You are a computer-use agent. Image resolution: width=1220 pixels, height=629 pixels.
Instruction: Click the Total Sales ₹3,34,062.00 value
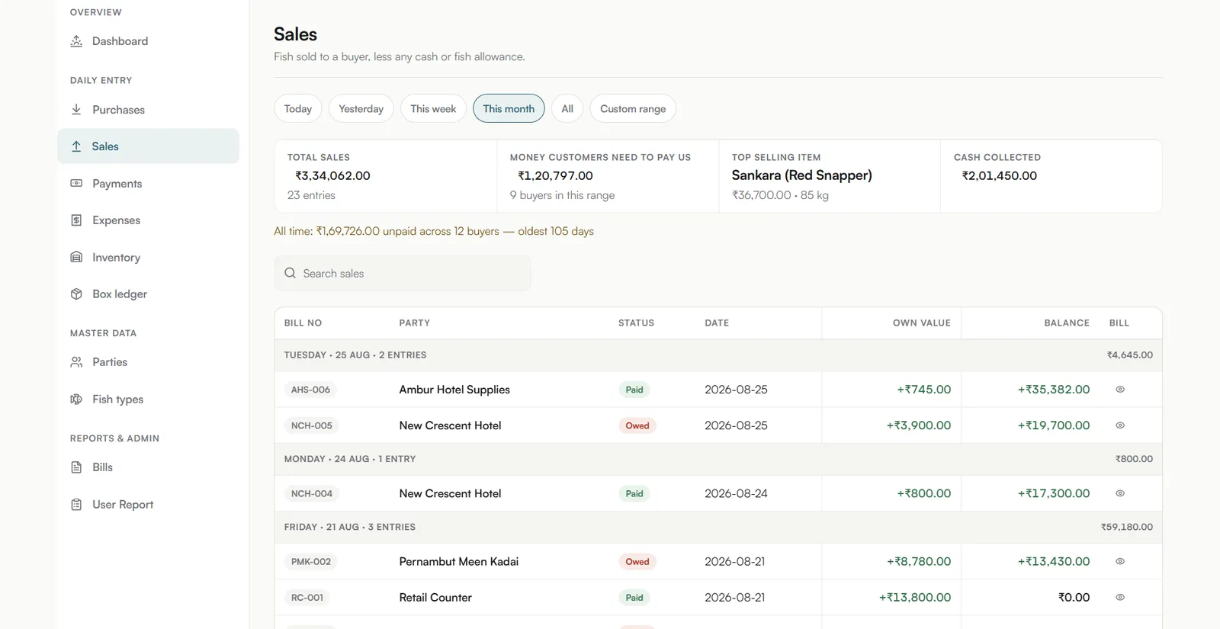coord(332,175)
